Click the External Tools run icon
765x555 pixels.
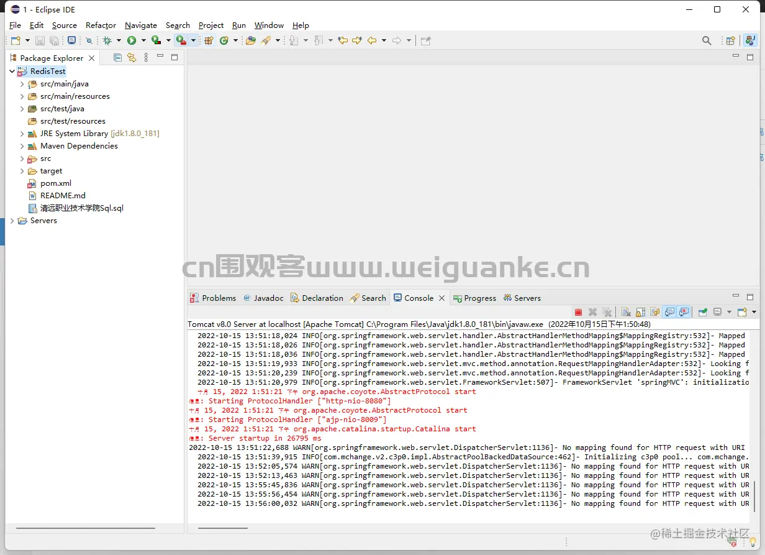point(181,40)
